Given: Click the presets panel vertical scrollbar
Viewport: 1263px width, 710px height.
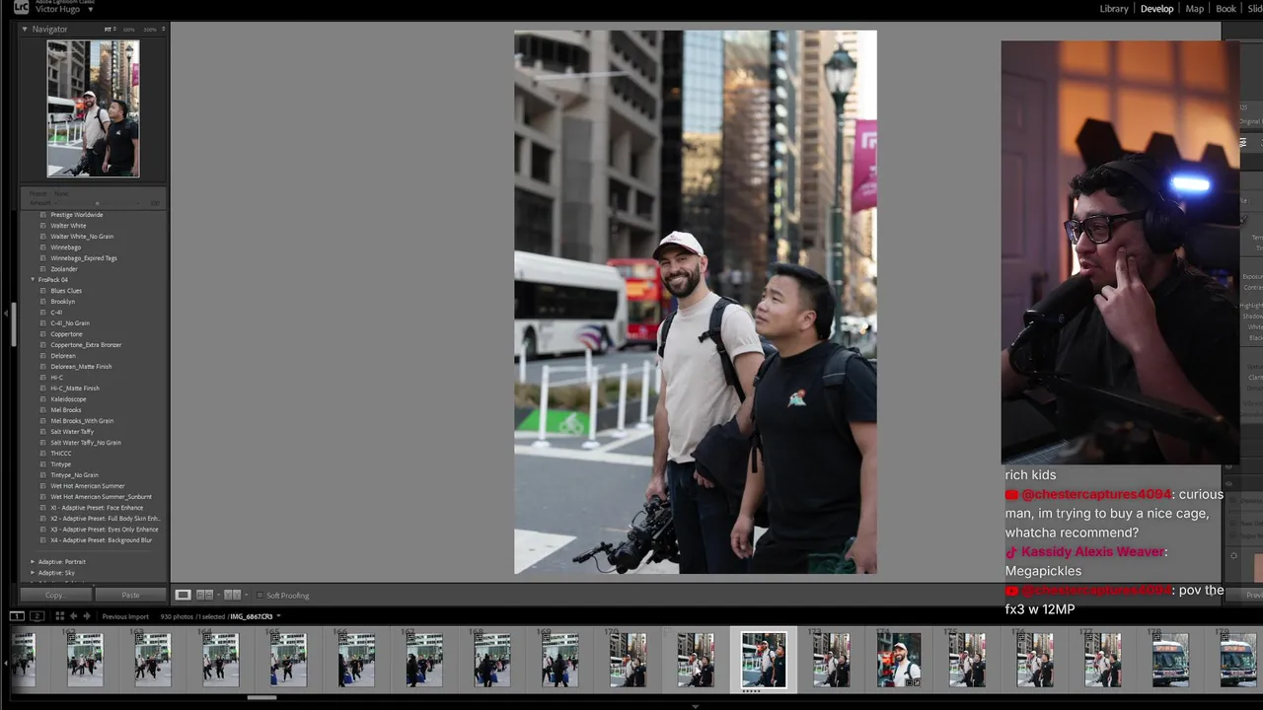Looking at the screenshot, I should pos(13,325).
